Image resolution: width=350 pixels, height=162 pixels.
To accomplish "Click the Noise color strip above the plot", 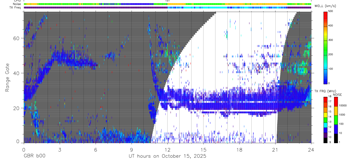I will pyautogui.click(x=167, y=4).
